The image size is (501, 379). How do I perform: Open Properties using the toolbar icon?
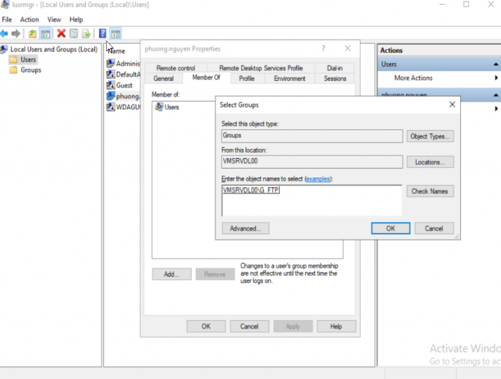[x=73, y=33]
